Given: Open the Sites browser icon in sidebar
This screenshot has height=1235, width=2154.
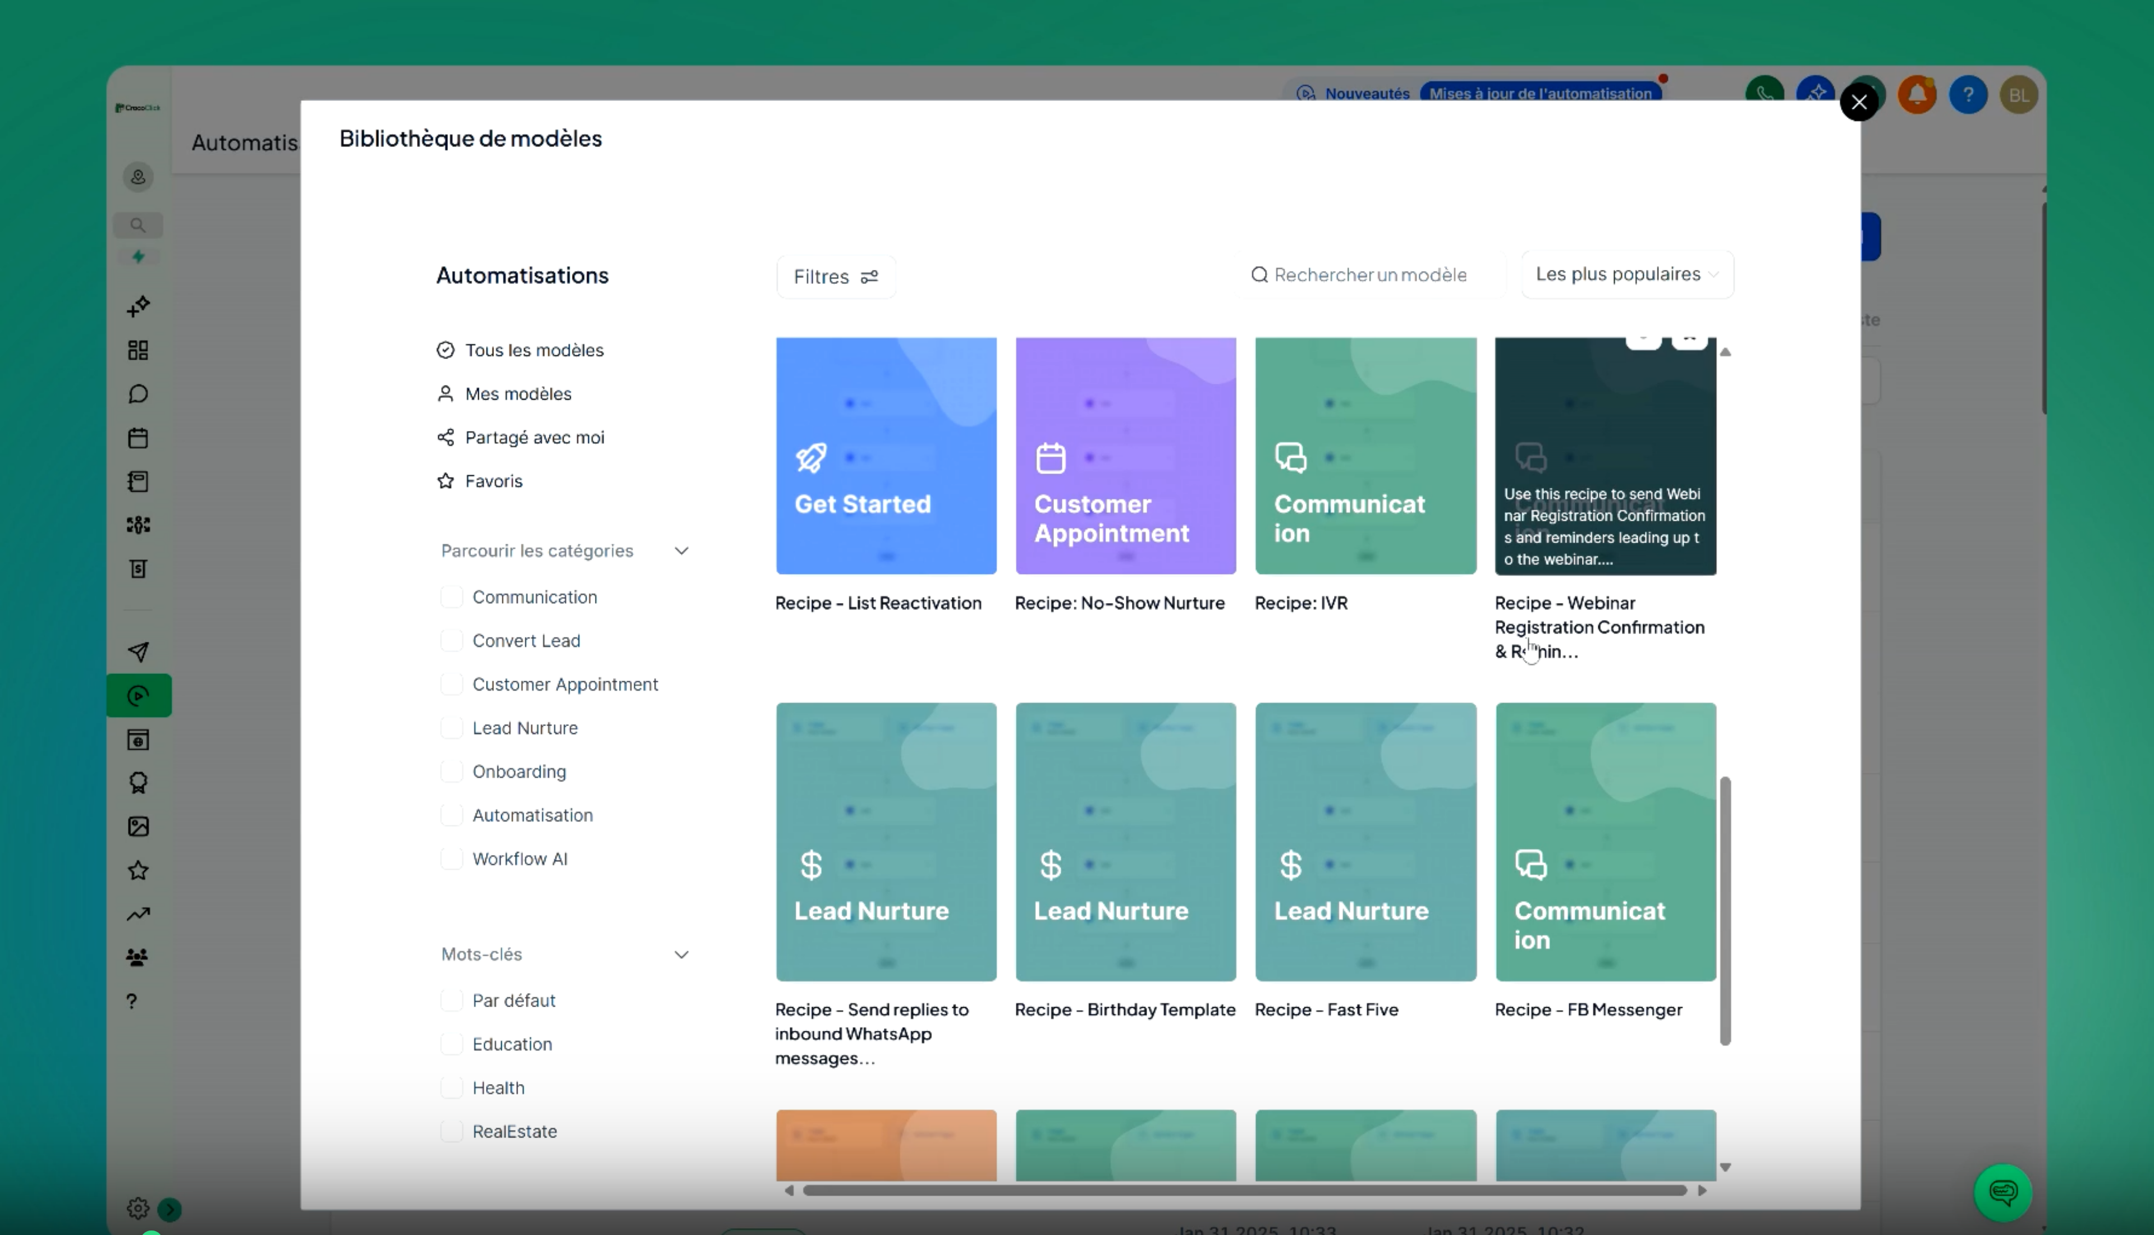Looking at the screenshot, I should click(138, 740).
